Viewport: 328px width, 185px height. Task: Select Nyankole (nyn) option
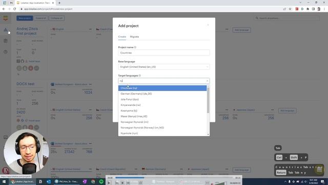click(x=162, y=134)
